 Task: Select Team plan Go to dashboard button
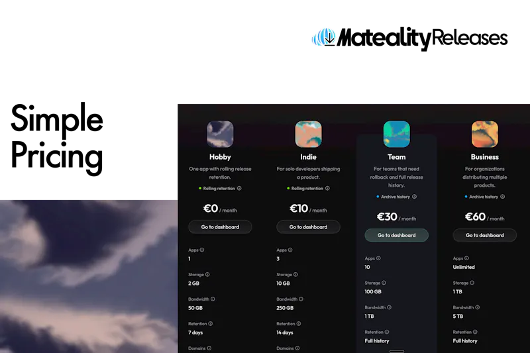pyautogui.click(x=396, y=235)
